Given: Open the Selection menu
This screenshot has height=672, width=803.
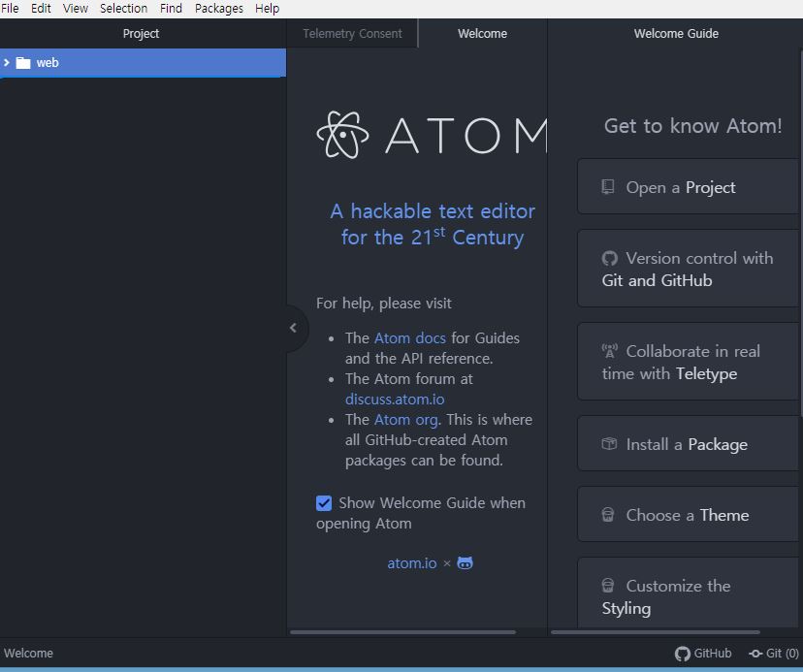Looking at the screenshot, I should coord(123,8).
